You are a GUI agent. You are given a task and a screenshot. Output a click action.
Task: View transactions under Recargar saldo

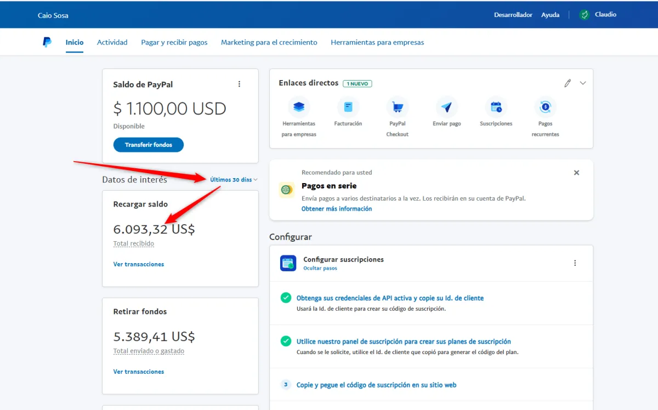(x=139, y=264)
